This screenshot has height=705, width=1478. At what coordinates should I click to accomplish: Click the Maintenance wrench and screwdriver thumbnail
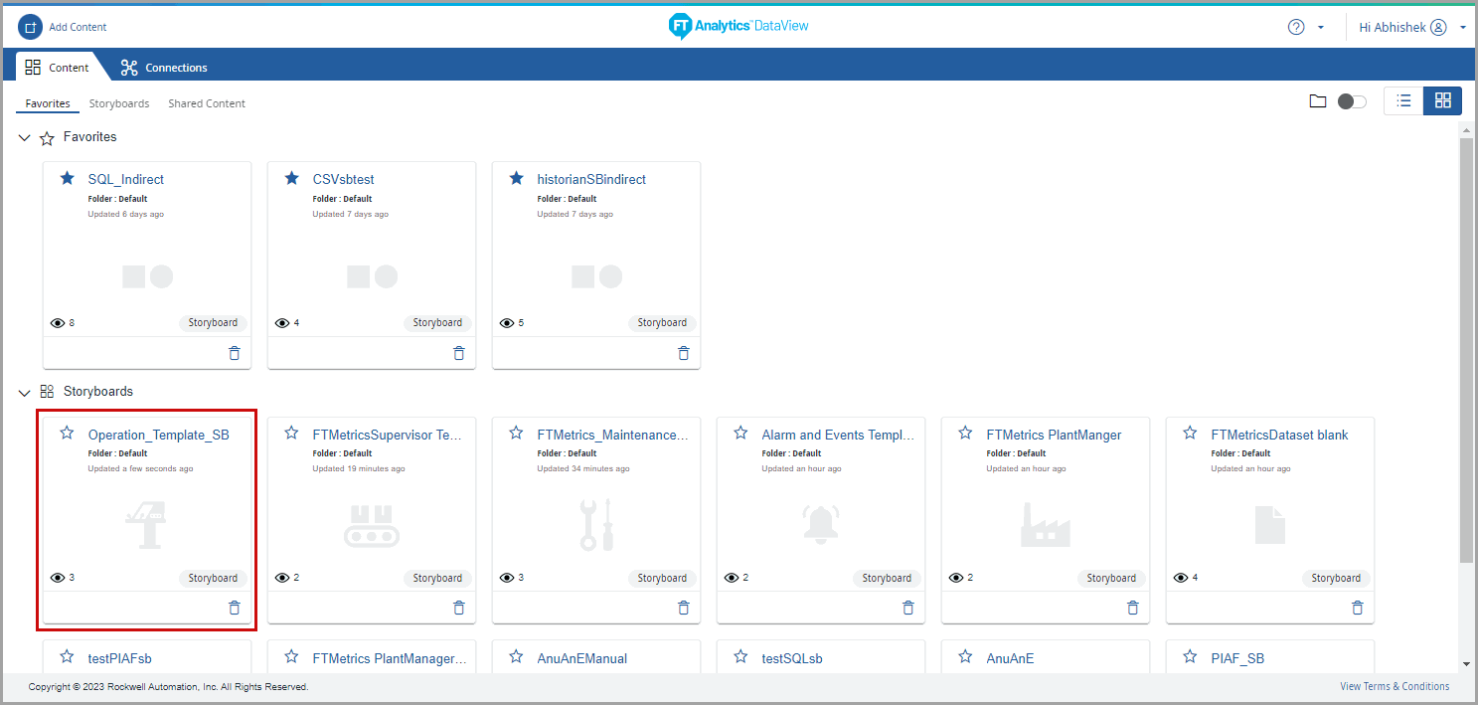596,526
